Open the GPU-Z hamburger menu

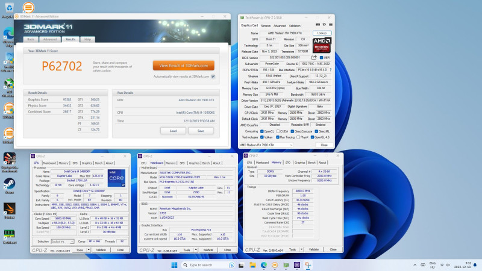(330, 25)
